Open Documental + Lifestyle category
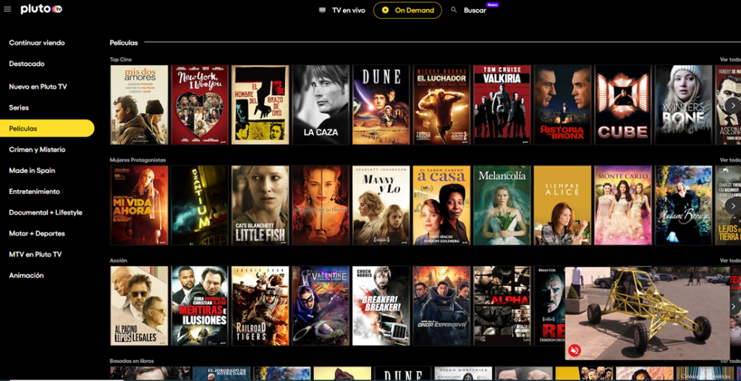The width and height of the screenshot is (741, 381). pyautogui.click(x=46, y=212)
